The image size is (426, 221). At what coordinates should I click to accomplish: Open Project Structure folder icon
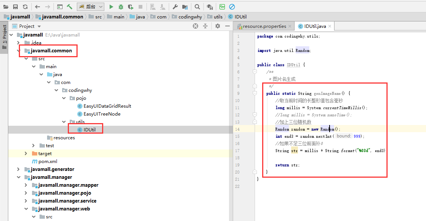pos(185,7)
